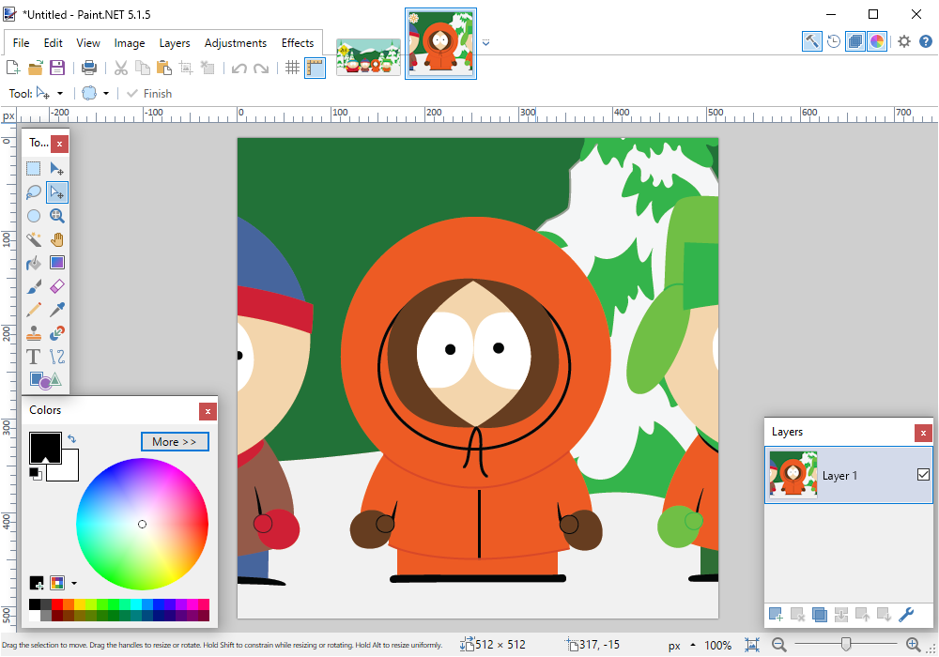Pick a color on the color wheel
Image resolution: width=939 pixels, height=657 pixels.
pos(142,524)
